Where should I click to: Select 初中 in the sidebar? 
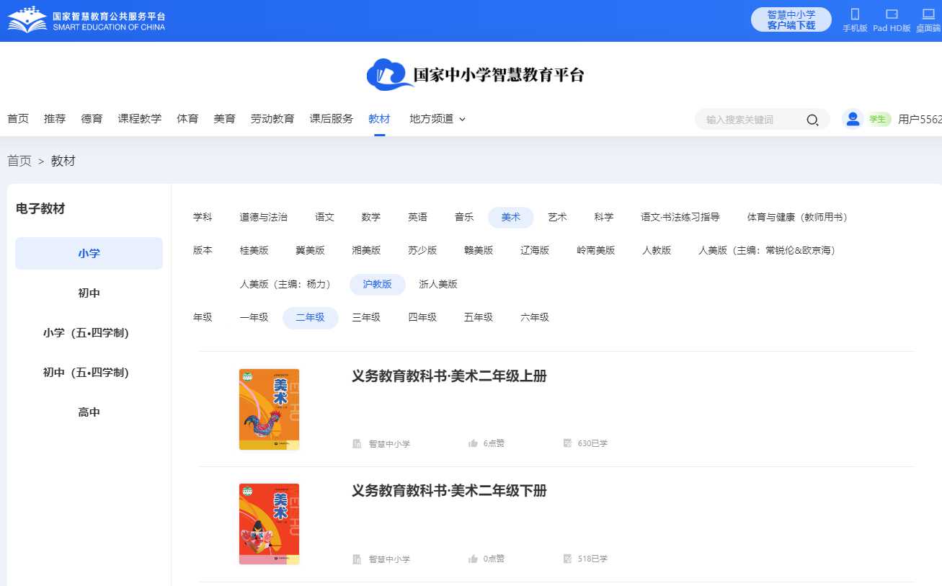tap(89, 293)
